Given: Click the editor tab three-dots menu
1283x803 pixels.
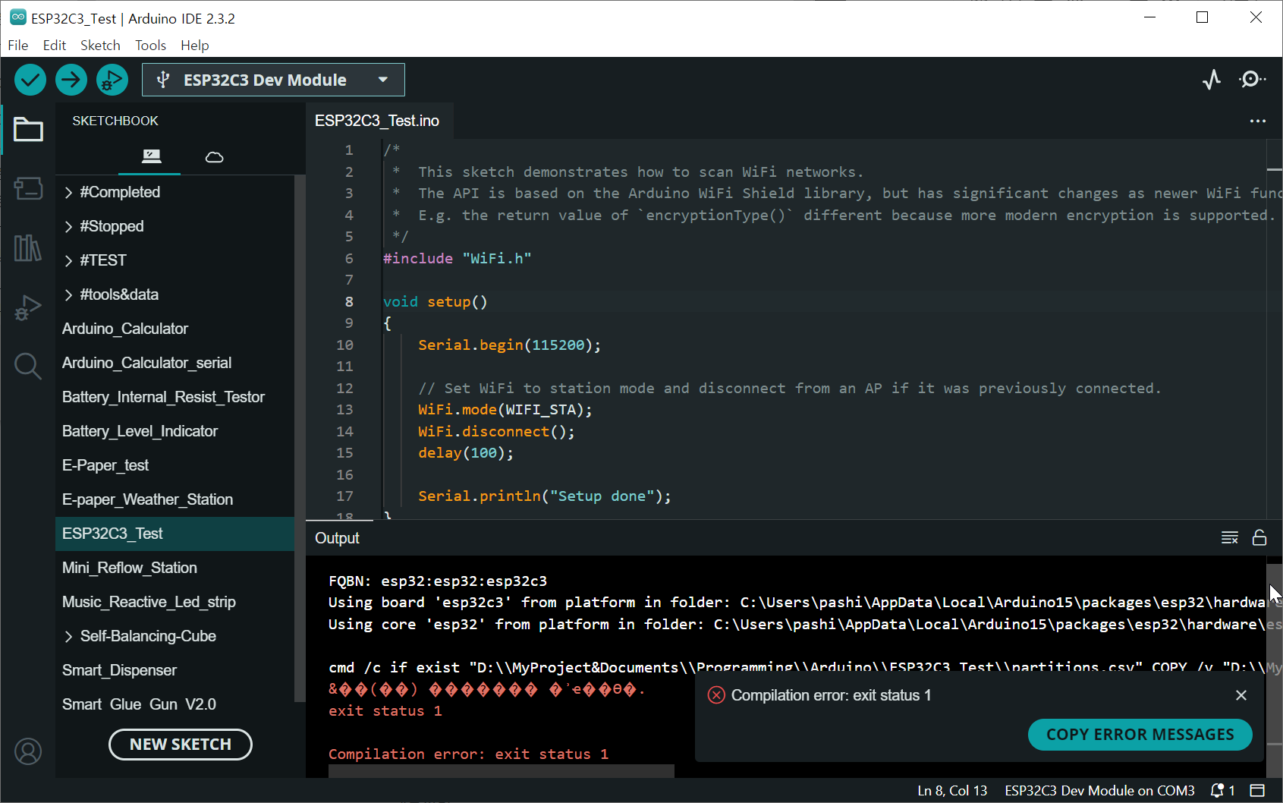Looking at the screenshot, I should pyautogui.click(x=1258, y=121).
